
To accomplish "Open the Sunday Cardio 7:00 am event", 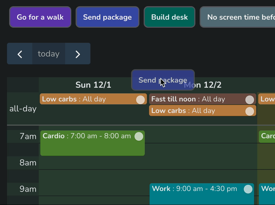I will (x=93, y=143).
